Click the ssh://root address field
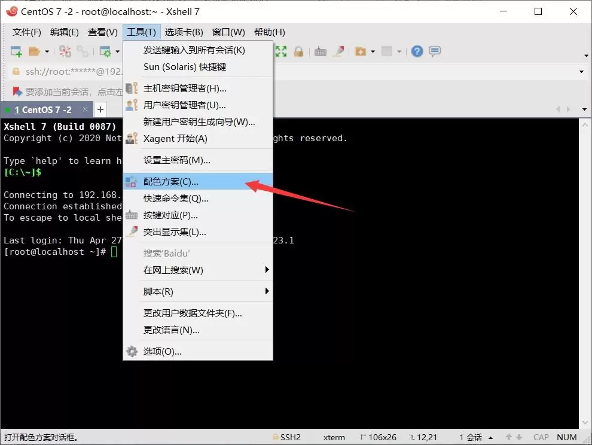 73,71
